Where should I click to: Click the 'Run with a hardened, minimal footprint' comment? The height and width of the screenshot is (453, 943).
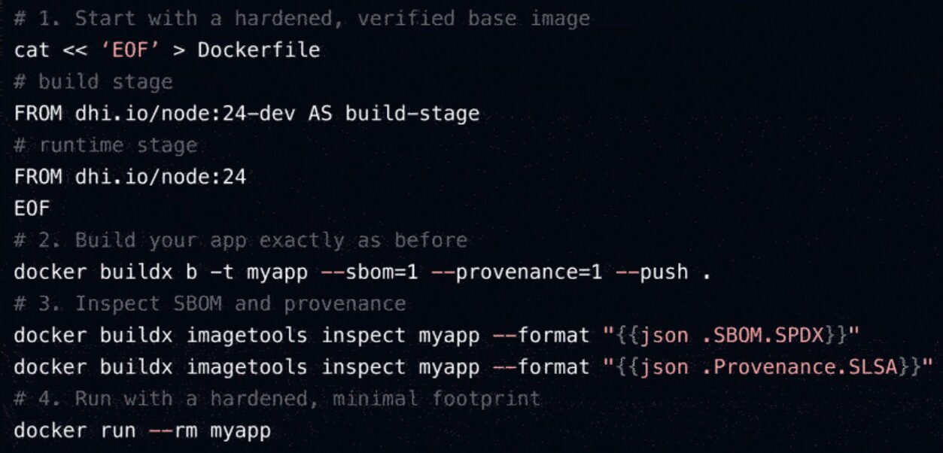pyautogui.click(x=307, y=399)
